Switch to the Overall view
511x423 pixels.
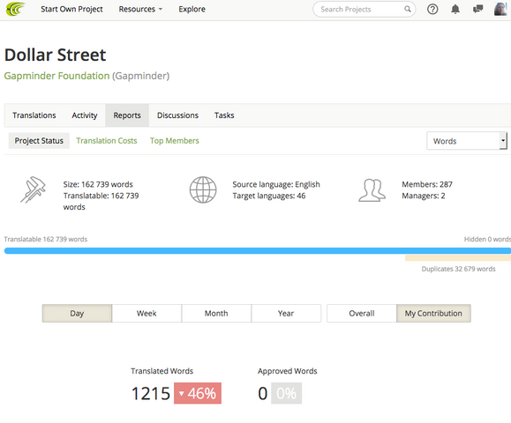(x=362, y=314)
